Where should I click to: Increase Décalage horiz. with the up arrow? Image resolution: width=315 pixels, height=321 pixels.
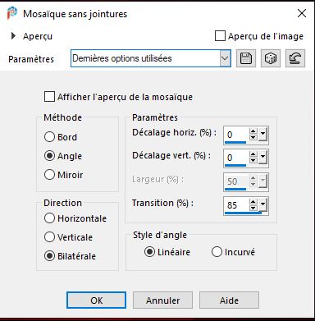(253, 131)
